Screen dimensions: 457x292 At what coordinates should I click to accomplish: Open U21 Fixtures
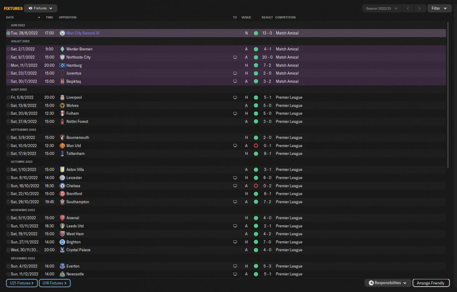click(22, 283)
